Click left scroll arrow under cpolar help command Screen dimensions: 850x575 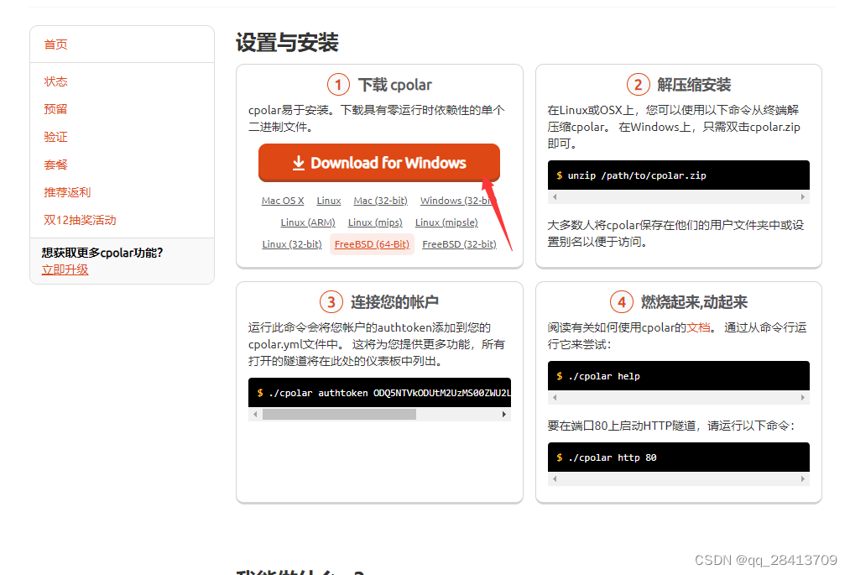pos(555,398)
